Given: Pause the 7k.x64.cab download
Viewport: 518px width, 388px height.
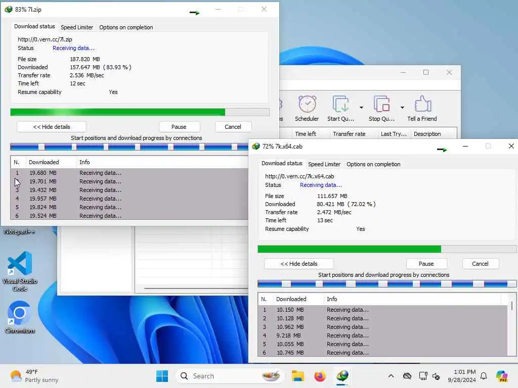Looking at the screenshot, I should (426, 264).
